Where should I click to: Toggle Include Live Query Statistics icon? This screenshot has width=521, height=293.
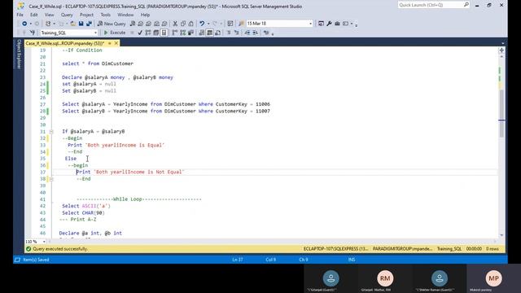(182, 33)
